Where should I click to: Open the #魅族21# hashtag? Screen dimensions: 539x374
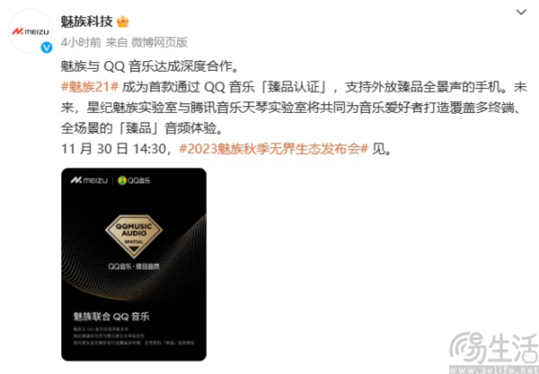point(90,87)
